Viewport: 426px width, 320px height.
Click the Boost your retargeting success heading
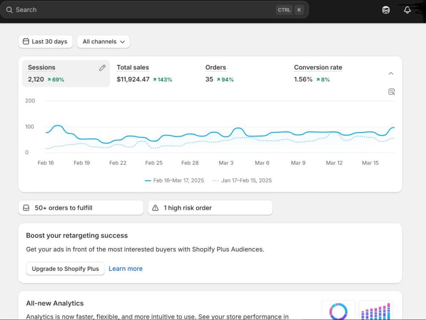pos(77,236)
